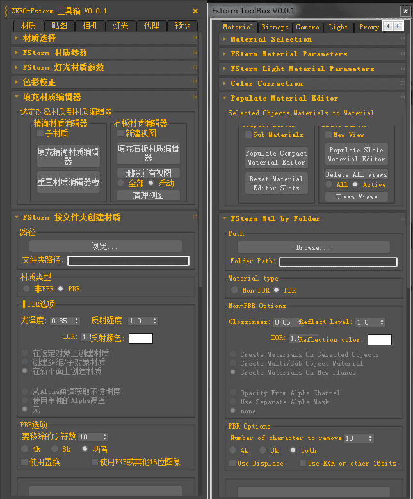Click the right tab scroll arrow in Fstorm ToolBox
Image resolution: width=413 pixels, height=499 pixels.
398,26
